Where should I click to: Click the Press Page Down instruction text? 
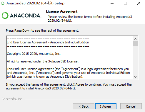point(42,30)
